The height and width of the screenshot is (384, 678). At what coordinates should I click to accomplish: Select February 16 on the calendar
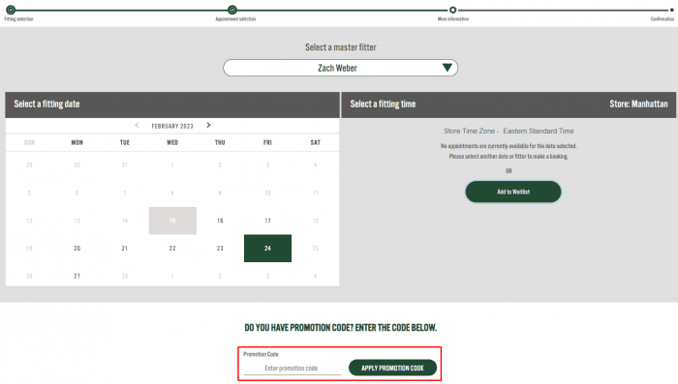click(x=220, y=221)
